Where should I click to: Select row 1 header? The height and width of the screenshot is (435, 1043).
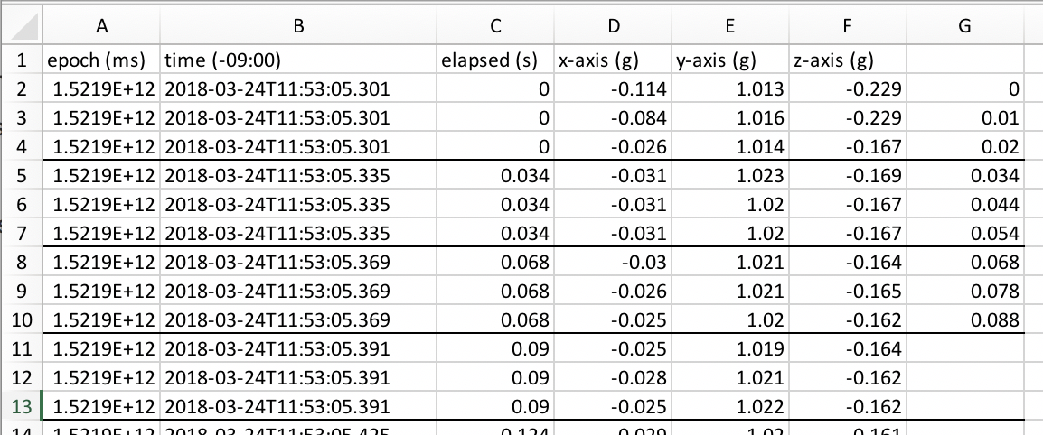[23, 60]
